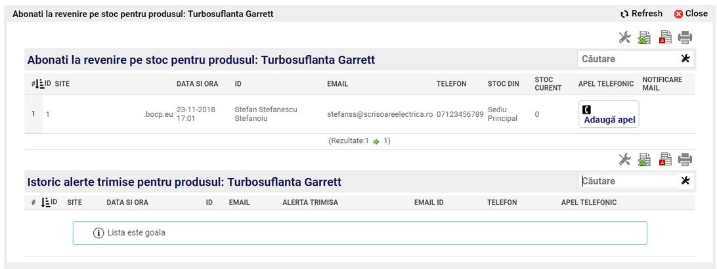The height and width of the screenshot is (269, 717).
Task: Click the Adaugă apel button
Action: (x=609, y=115)
